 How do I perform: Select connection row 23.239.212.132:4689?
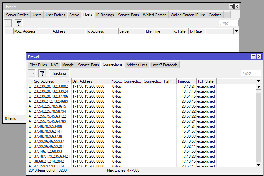51,101
